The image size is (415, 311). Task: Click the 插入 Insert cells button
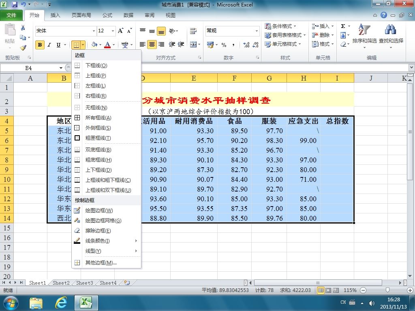(322, 26)
